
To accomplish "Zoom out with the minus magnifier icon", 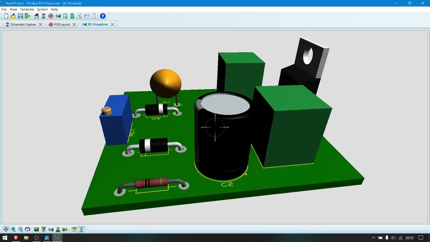I will coord(20,229).
